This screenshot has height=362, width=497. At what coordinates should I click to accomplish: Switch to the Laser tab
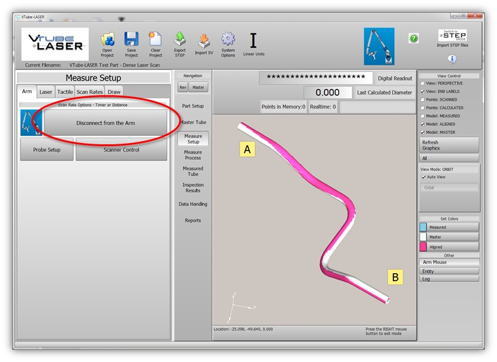tap(46, 92)
